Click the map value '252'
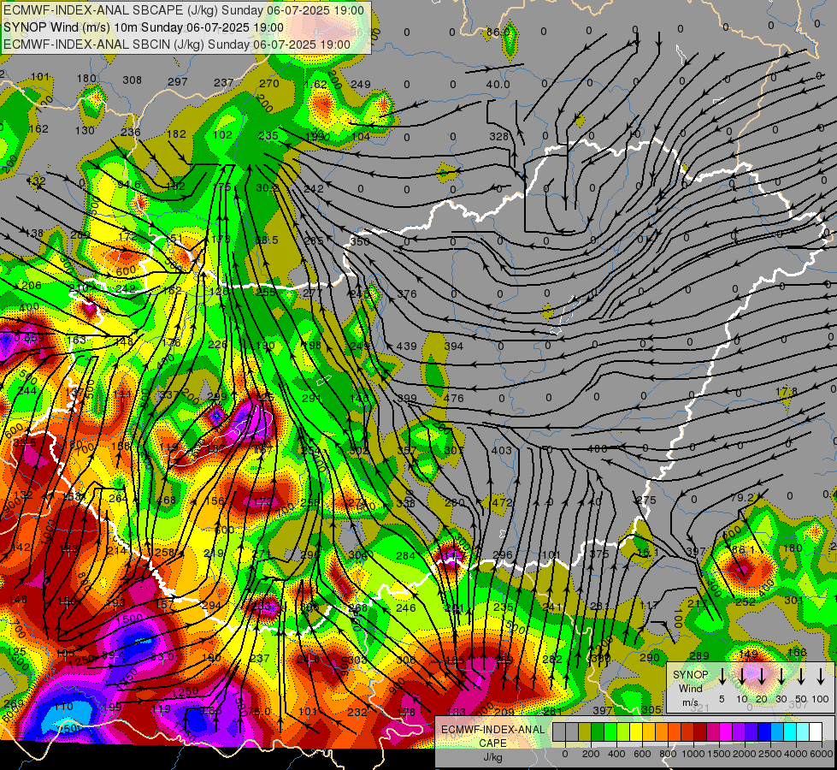This screenshot has height=770, width=837. (x=746, y=602)
